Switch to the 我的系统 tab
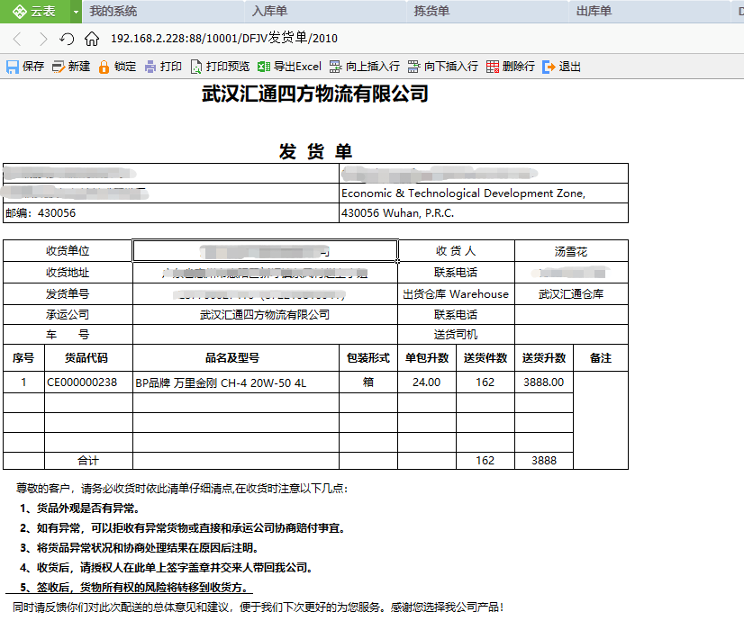This screenshot has height=630, width=744. coord(163,12)
